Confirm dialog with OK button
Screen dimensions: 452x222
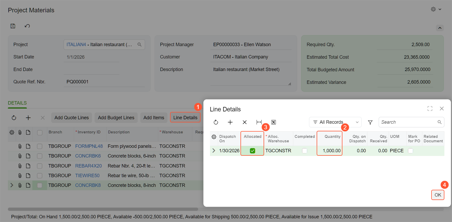(438, 195)
